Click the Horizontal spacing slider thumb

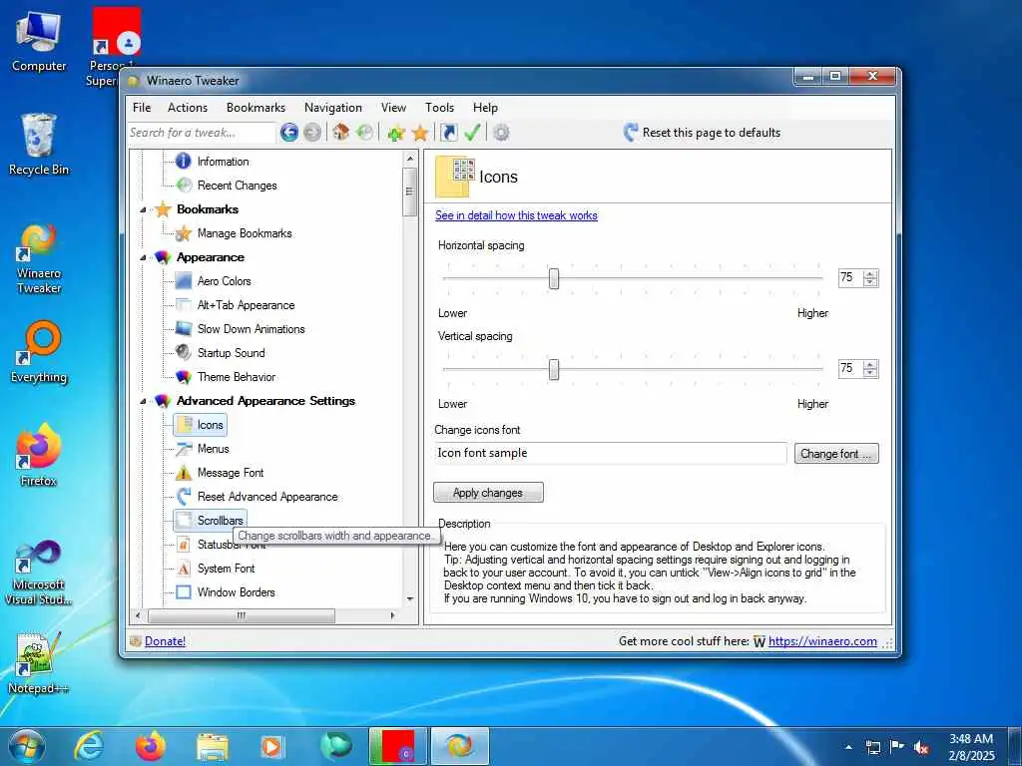(554, 279)
